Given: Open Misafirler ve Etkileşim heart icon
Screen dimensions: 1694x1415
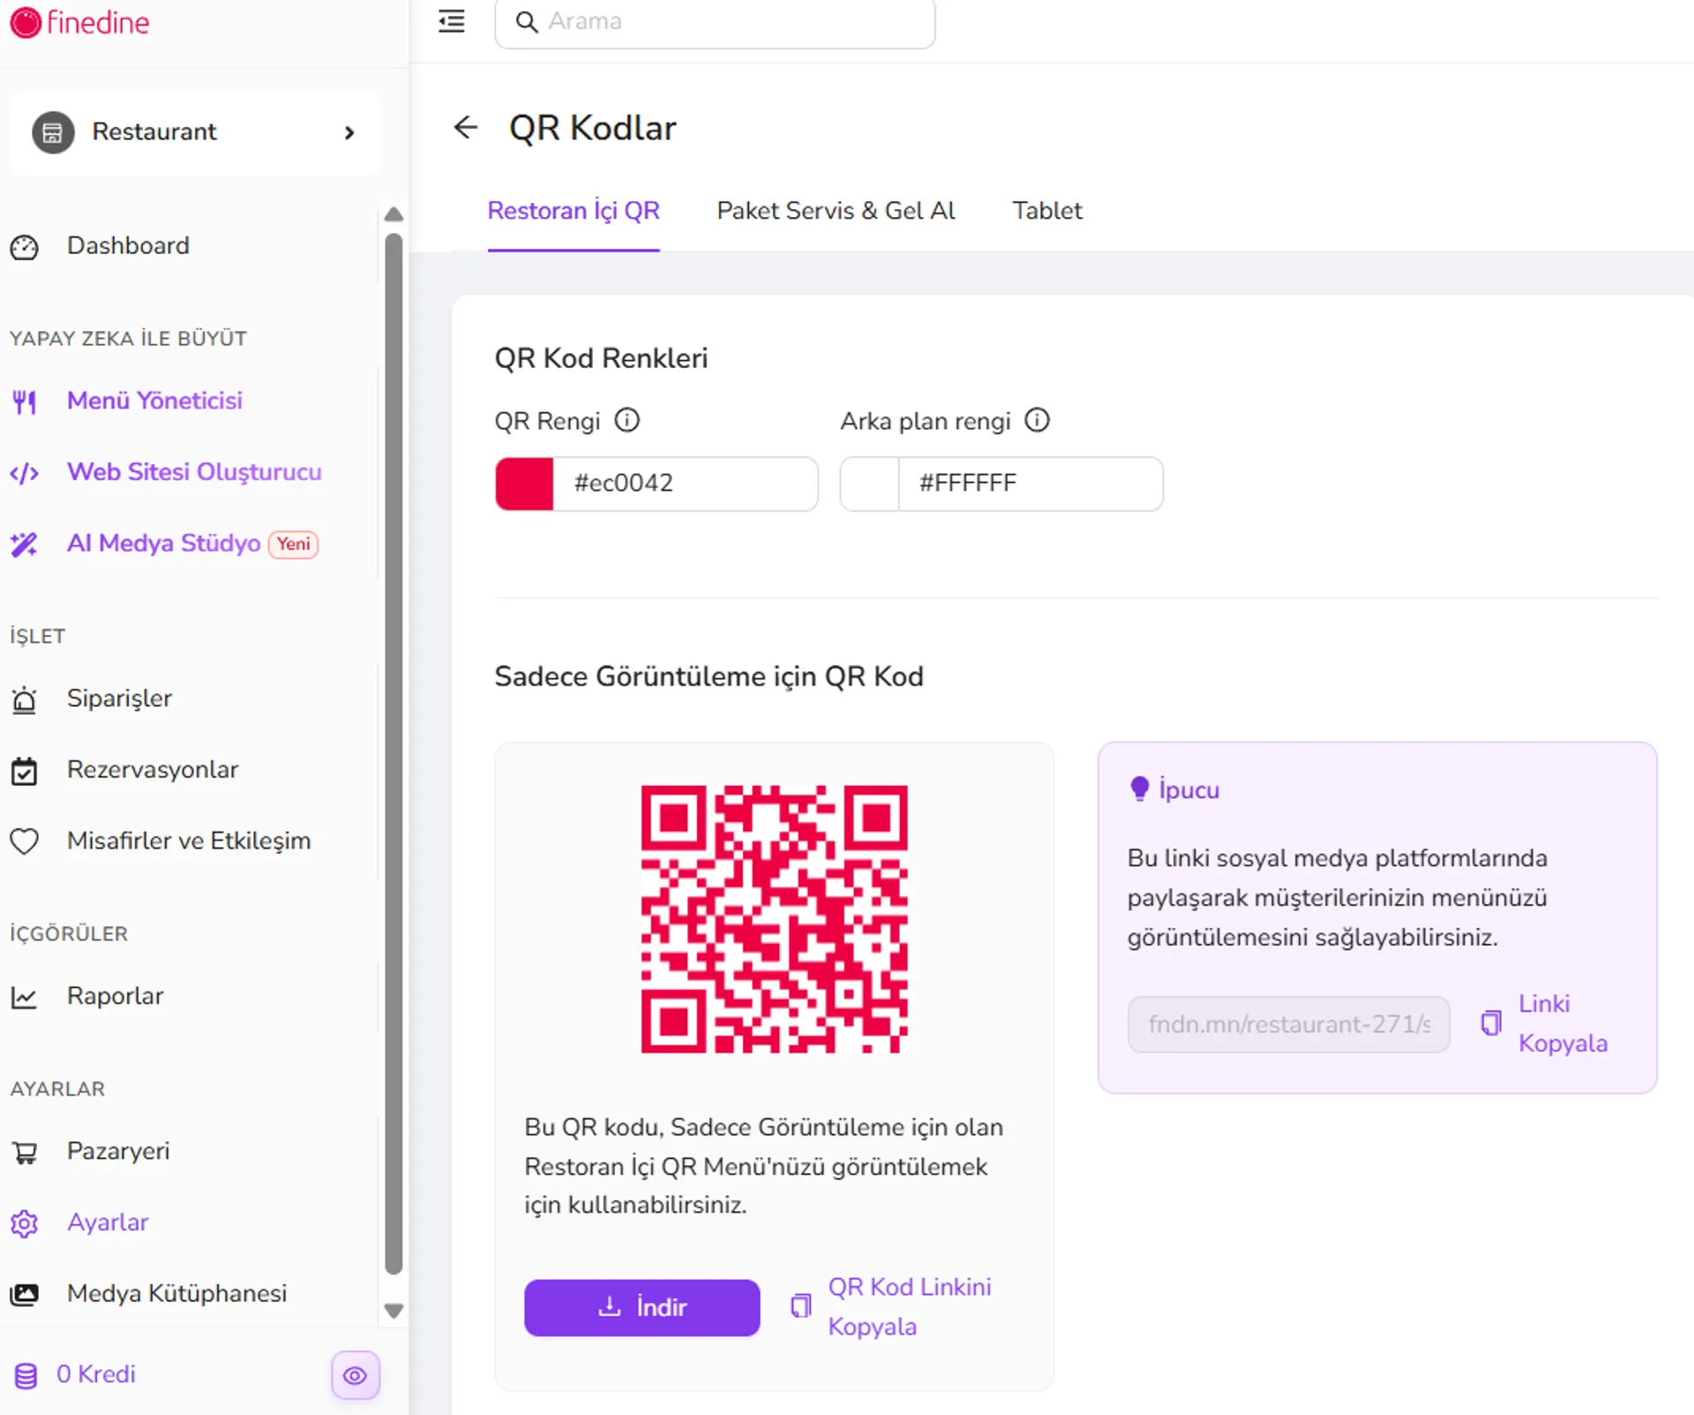Looking at the screenshot, I should [25, 842].
